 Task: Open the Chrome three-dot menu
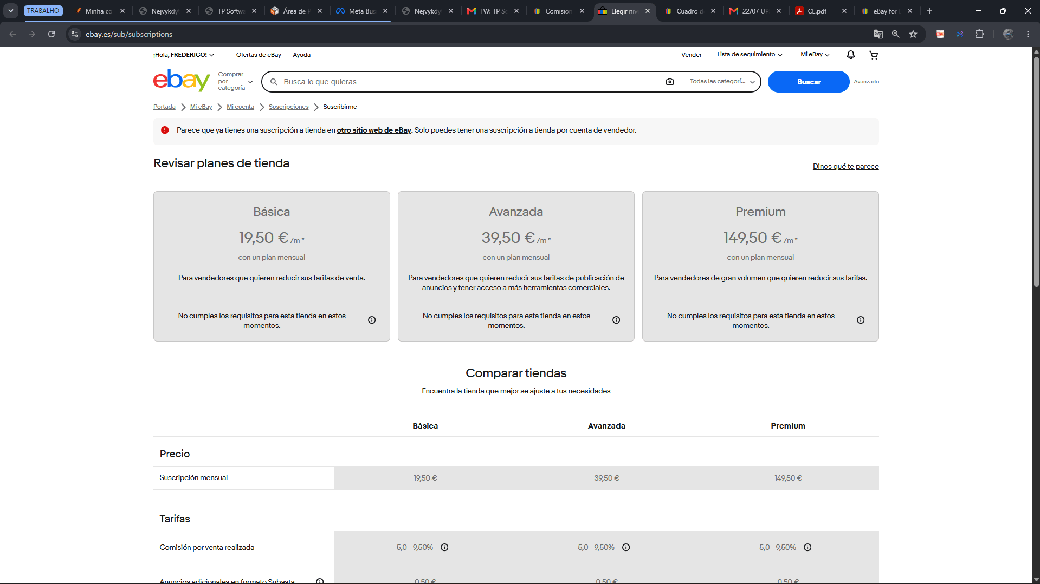point(1028,34)
